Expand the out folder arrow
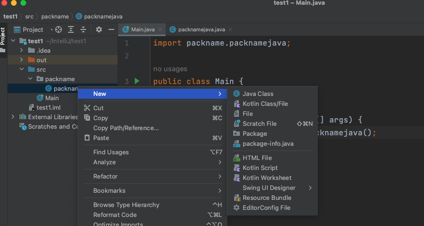This screenshot has width=424, height=226. coord(21,60)
